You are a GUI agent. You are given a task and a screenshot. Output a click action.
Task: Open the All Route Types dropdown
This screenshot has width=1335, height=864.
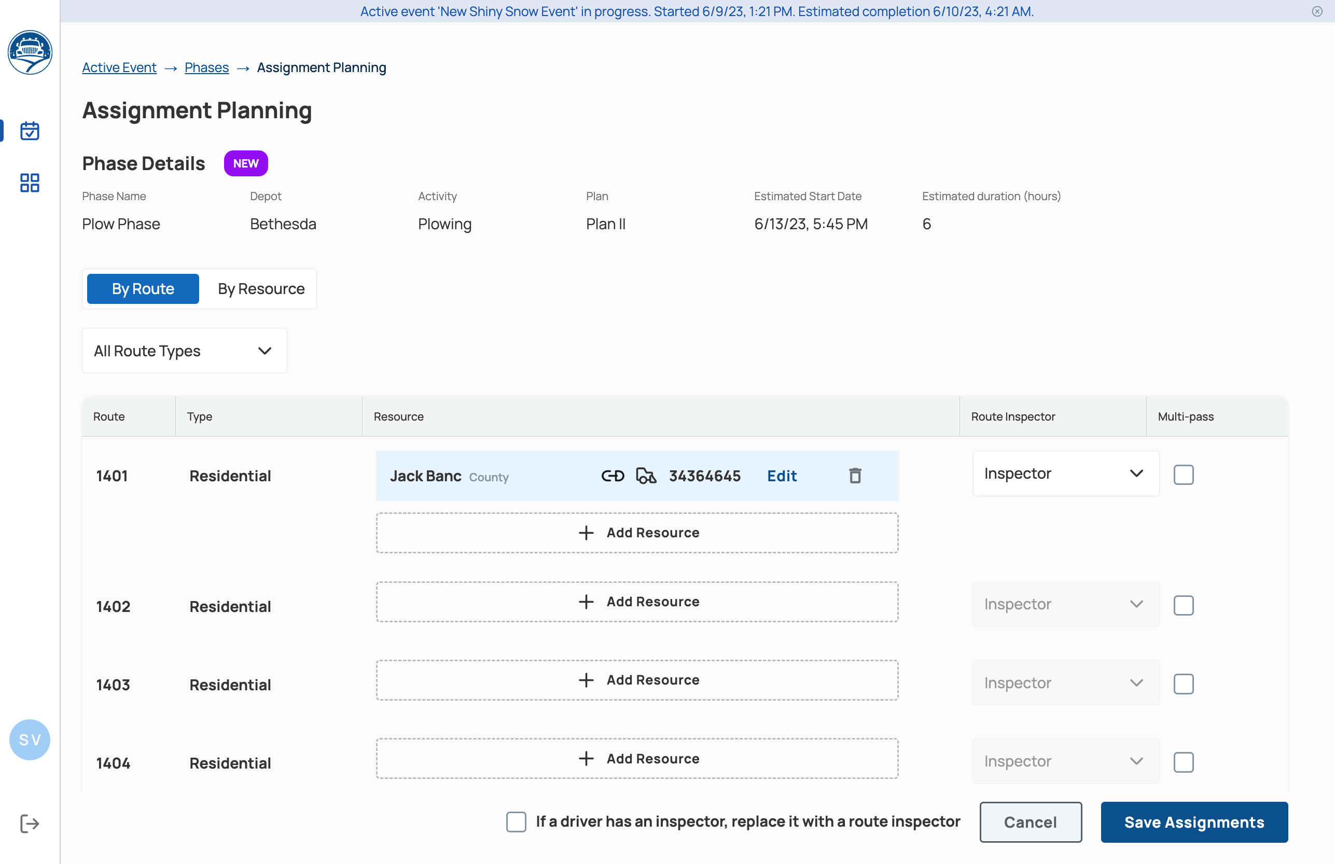click(184, 351)
